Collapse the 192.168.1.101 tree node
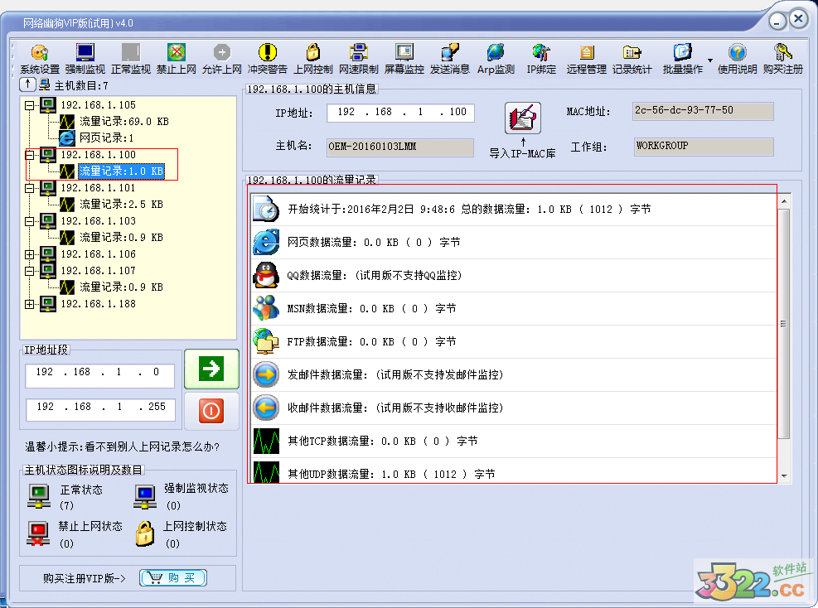 pos(30,188)
